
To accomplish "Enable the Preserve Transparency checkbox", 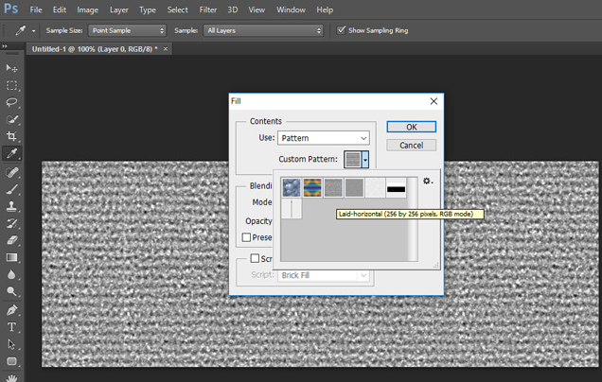I will pos(247,237).
